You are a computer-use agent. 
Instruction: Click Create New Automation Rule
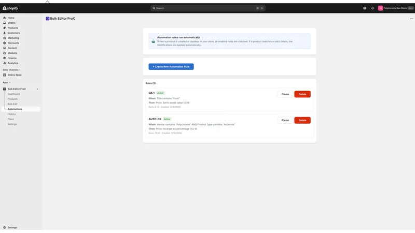tap(171, 67)
